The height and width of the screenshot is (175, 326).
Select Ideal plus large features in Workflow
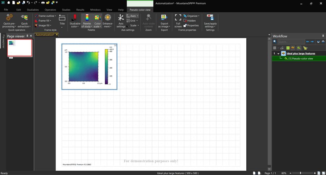point(301,54)
